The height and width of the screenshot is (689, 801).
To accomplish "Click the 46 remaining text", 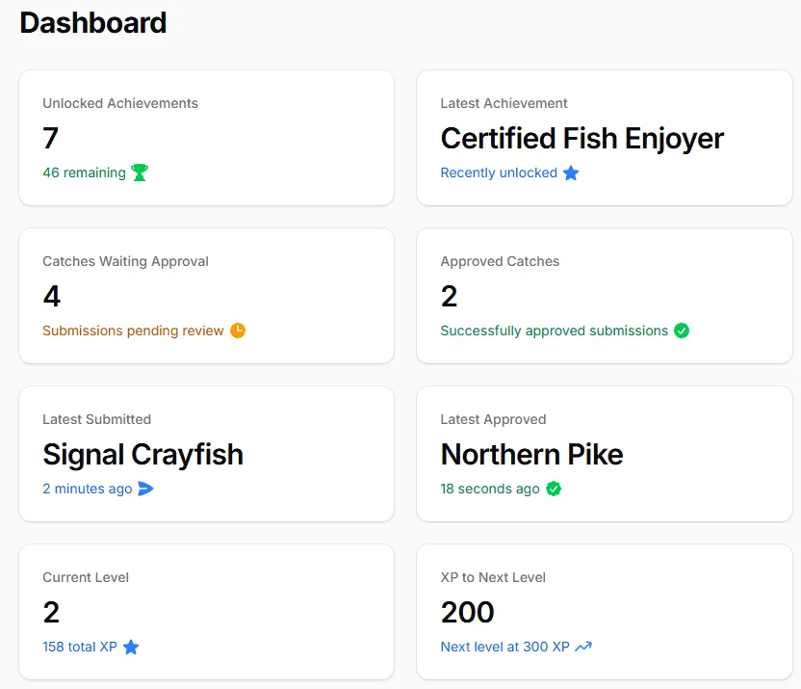I will click(84, 172).
